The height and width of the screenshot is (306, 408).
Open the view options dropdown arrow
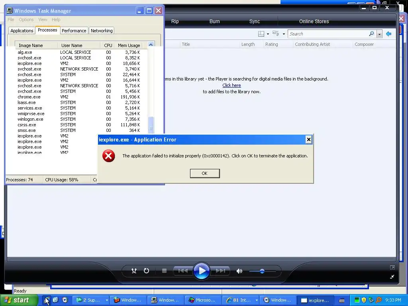coord(284,34)
